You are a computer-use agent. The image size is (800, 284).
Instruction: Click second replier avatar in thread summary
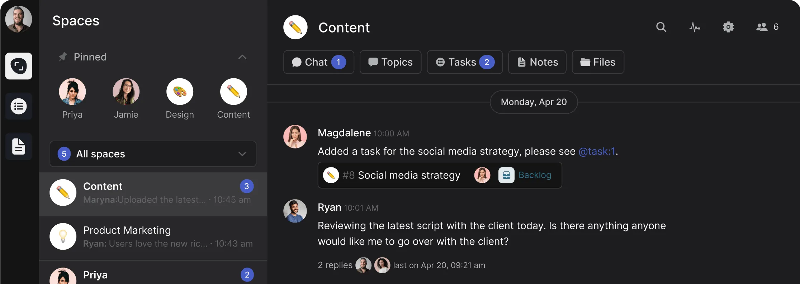click(x=382, y=265)
